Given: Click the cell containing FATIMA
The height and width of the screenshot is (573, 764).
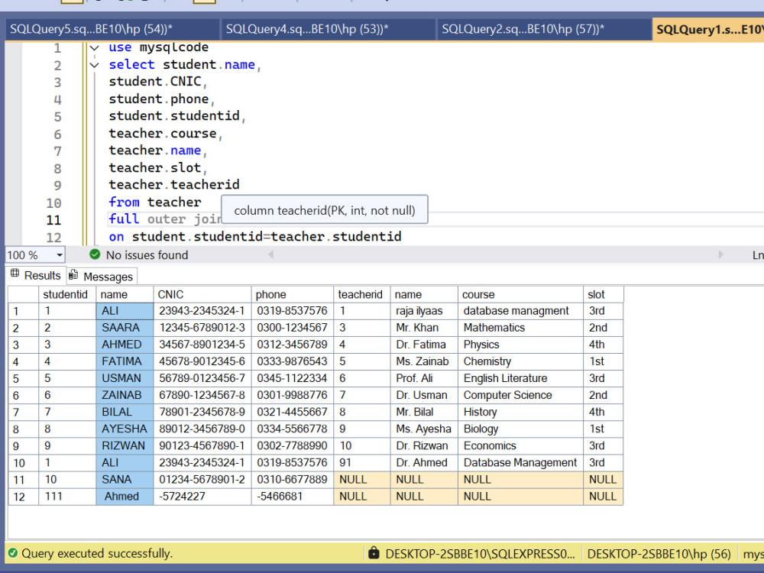Looking at the screenshot, I should [125, 361].
